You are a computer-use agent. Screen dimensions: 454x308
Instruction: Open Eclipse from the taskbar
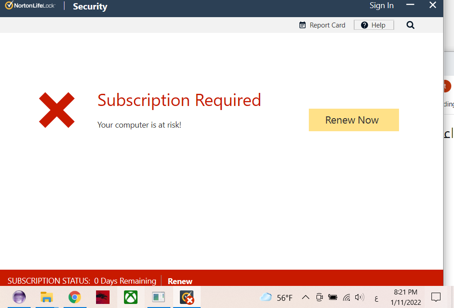pyautogui.click(x=19, y=297)
